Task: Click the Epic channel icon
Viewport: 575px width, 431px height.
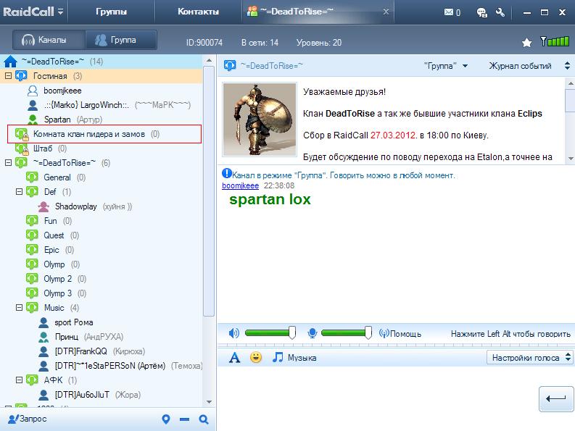Action: (32, 250)
